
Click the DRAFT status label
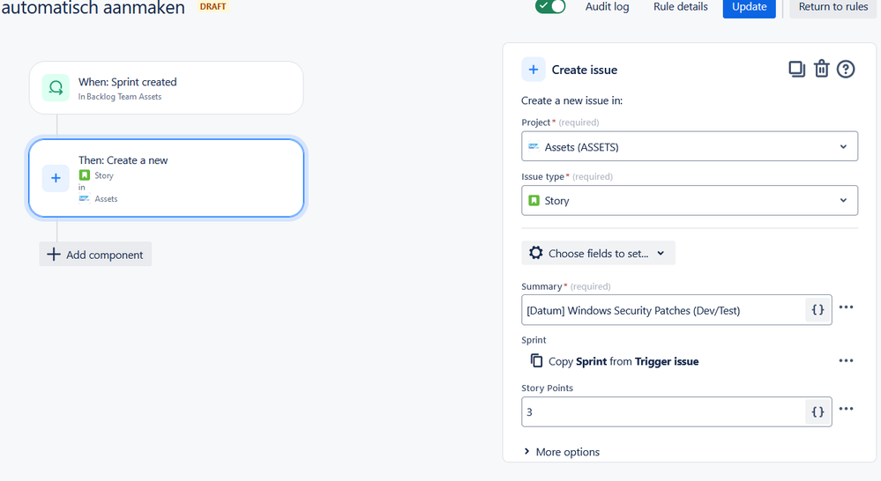(213, 7)
